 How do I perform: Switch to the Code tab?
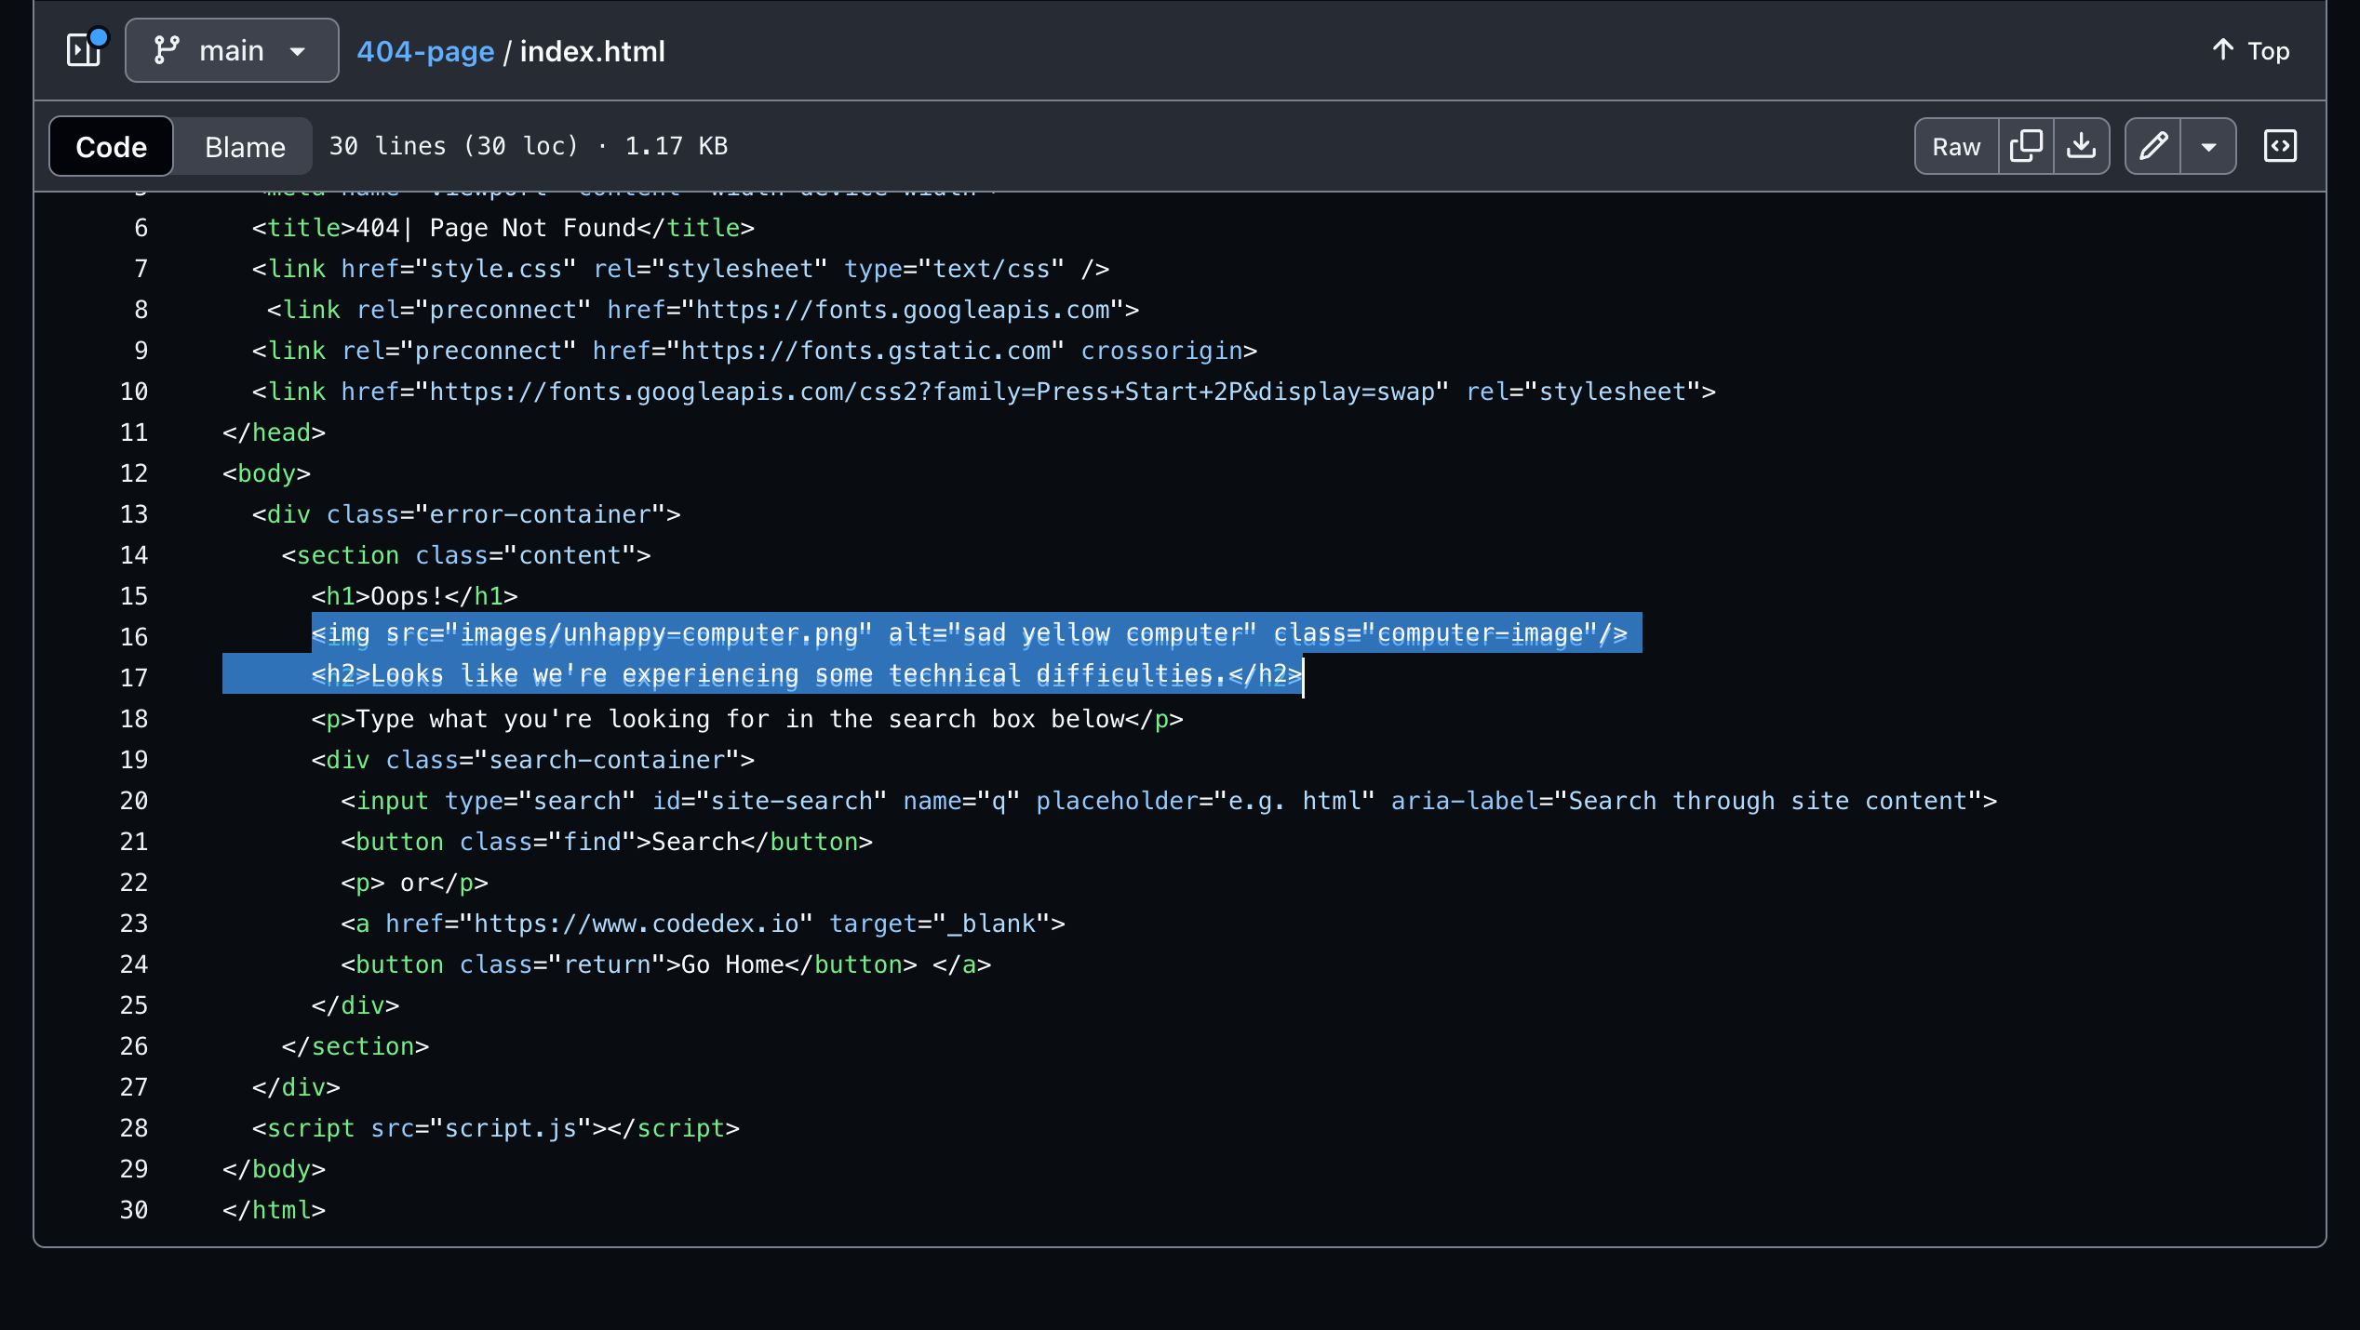(x=110, y=146)
